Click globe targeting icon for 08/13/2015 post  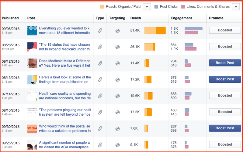click(x=117, y=79)
